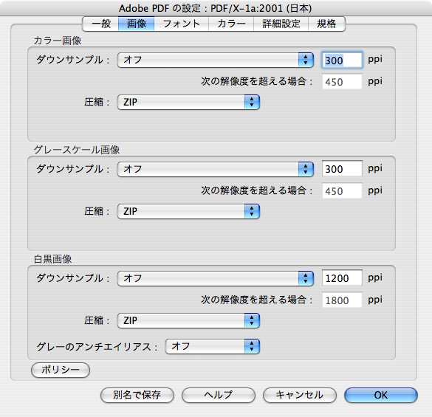Click 白黒画像 1800 ppi threshold field
This screenshot has height=417, width=432.
click(342, 300)
